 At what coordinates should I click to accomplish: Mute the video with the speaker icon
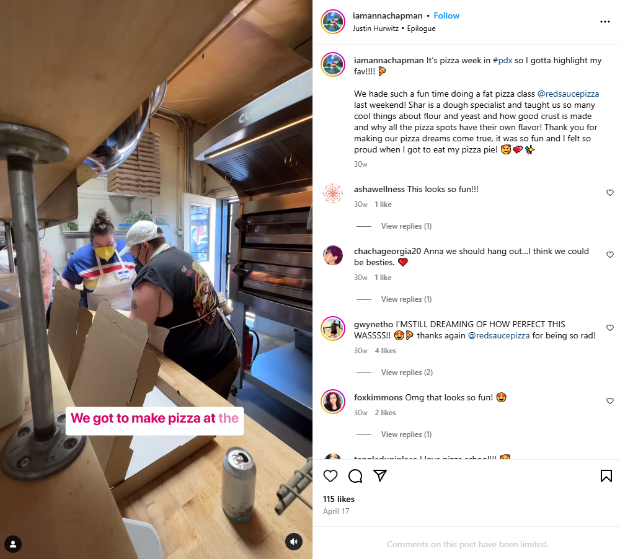[294, 542]
